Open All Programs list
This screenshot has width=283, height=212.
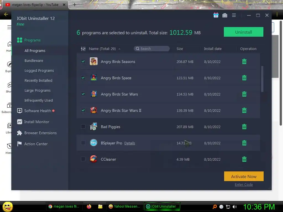point(35,51)
